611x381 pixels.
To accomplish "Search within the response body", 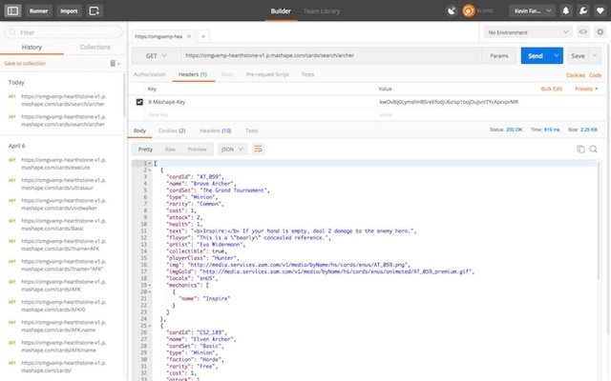I will pyautogui.click(x=594, y=149).
